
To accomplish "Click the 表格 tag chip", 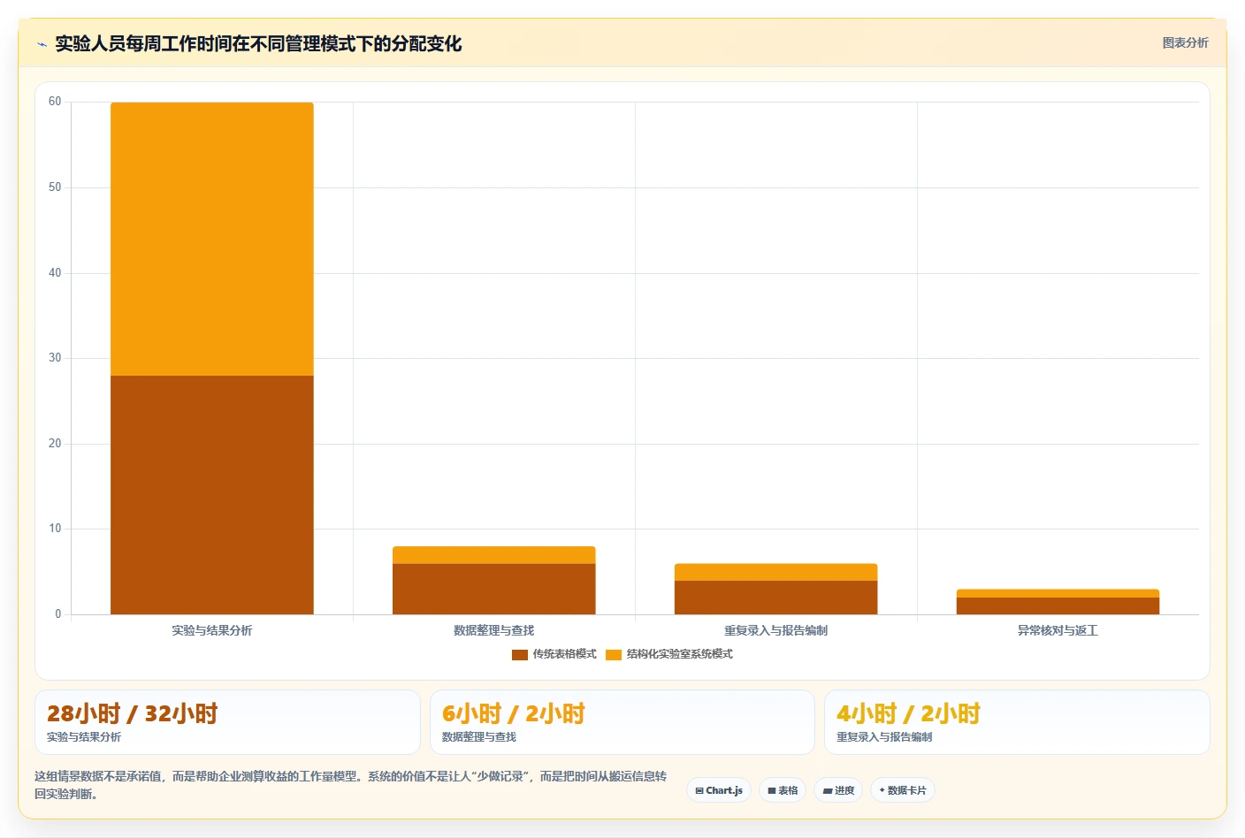I will [783, 790].
